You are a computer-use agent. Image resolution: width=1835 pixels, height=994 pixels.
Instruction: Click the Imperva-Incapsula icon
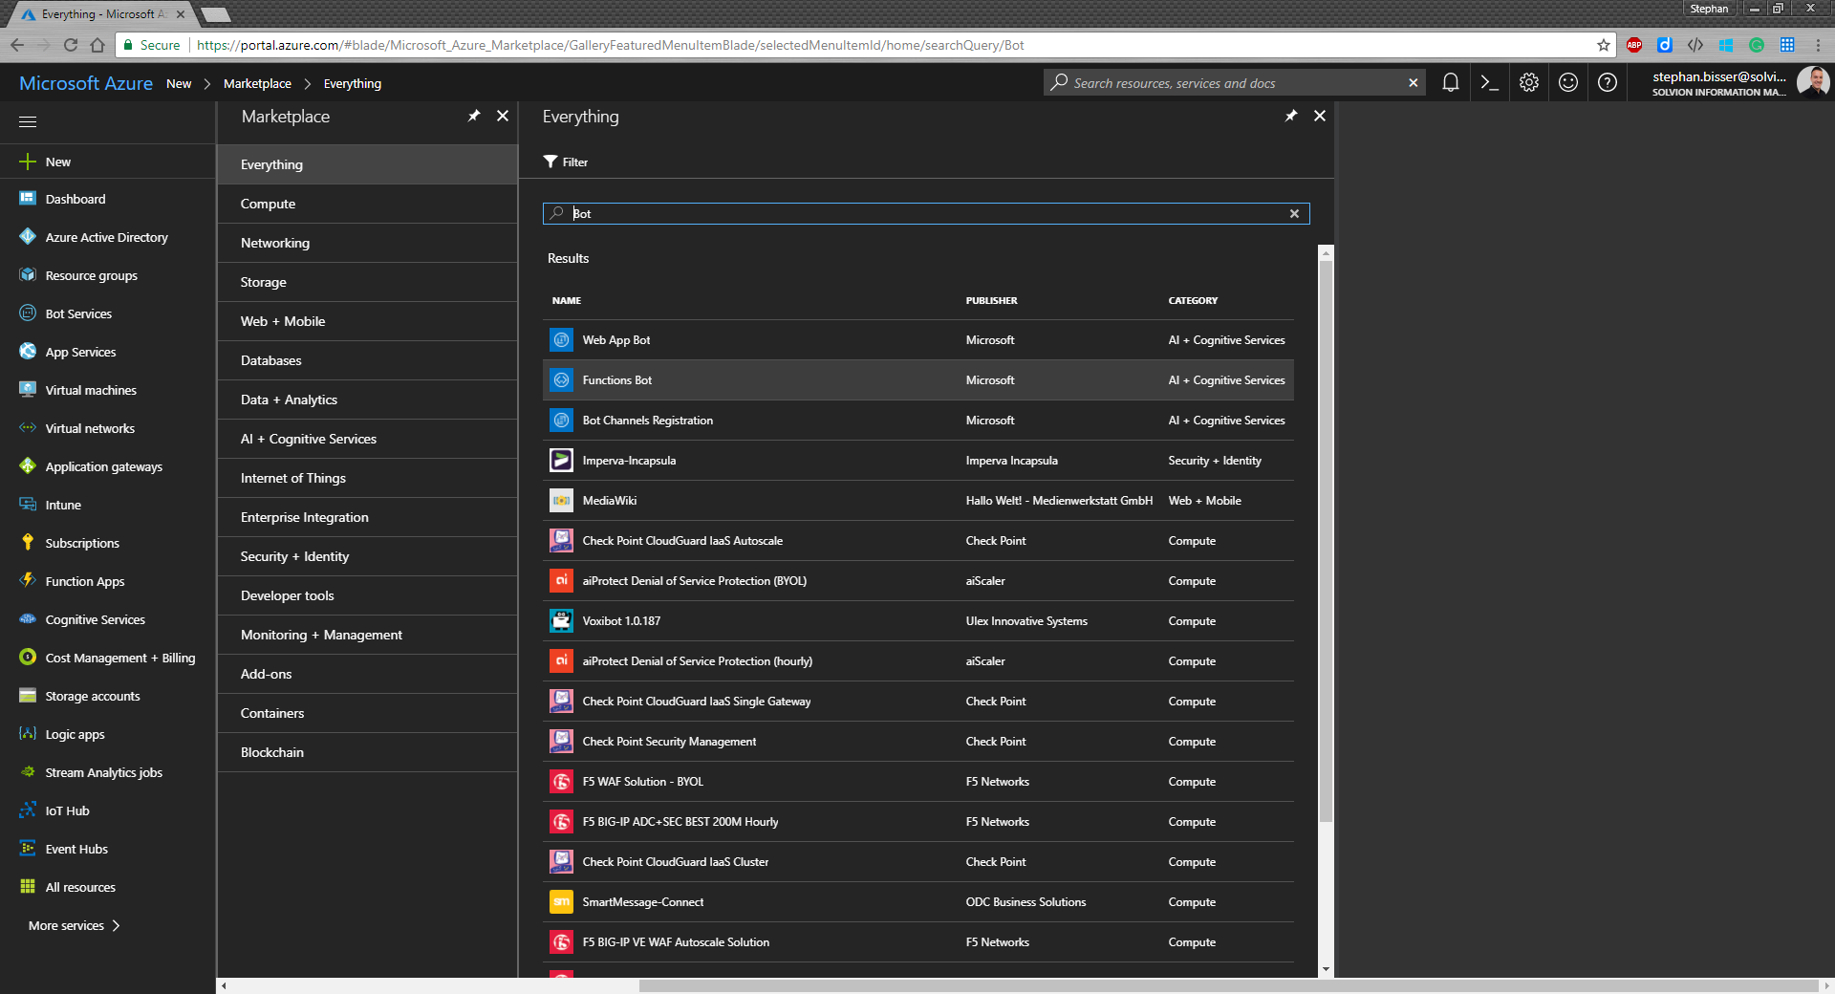tap(561, 461)
